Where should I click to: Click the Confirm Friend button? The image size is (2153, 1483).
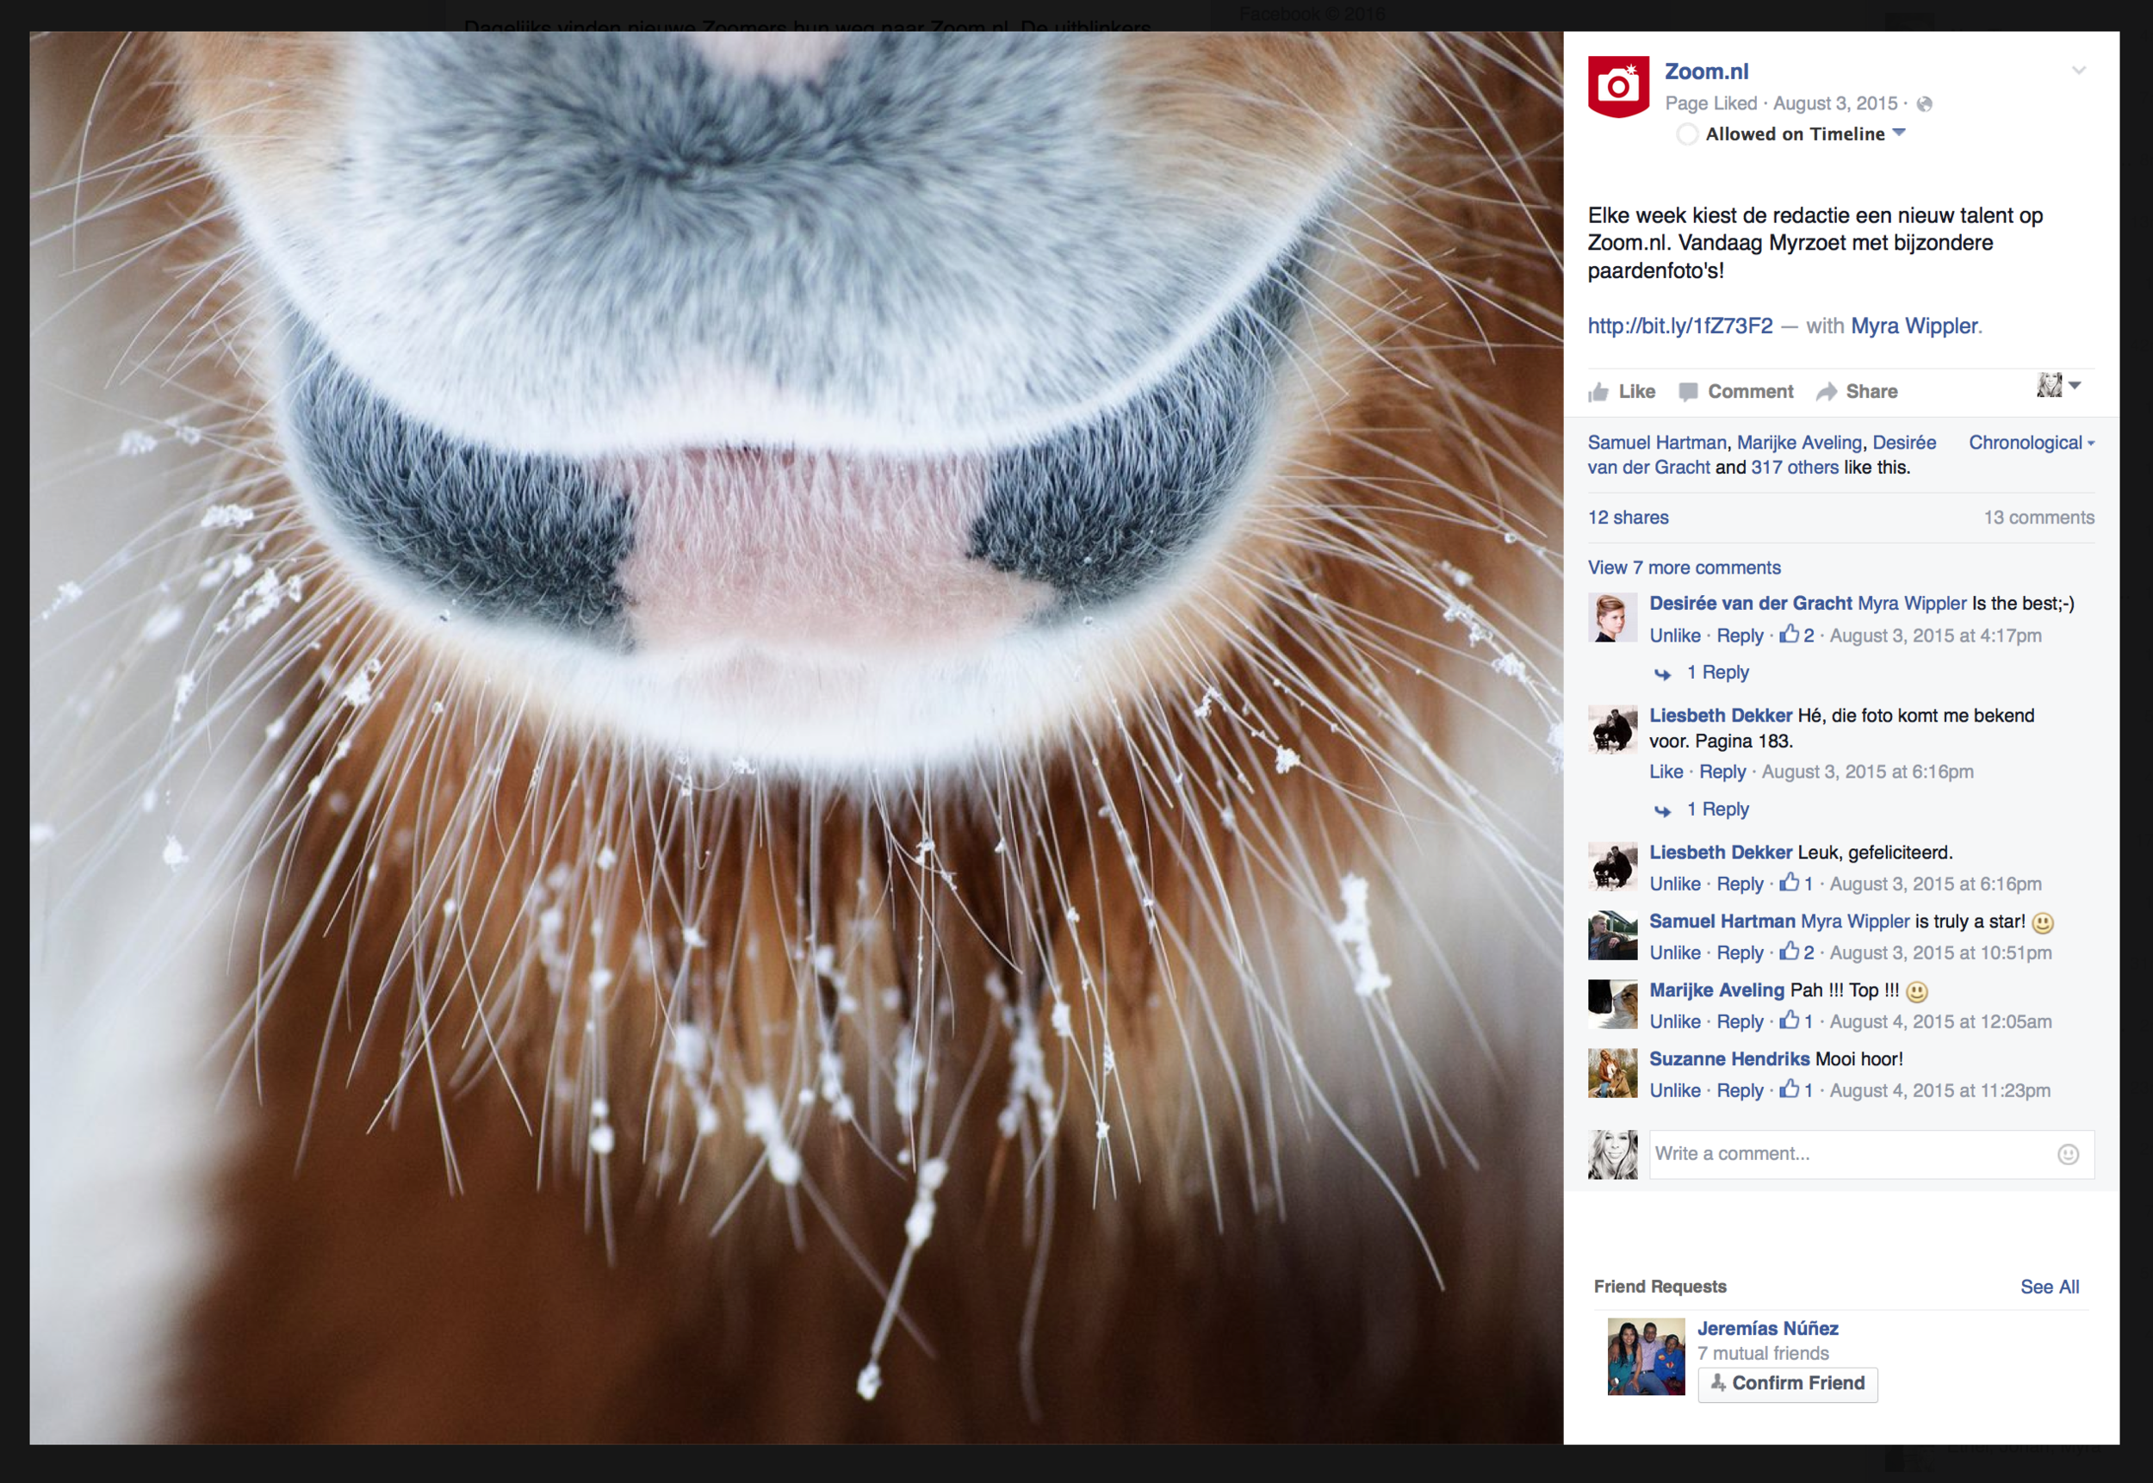(x=1786, y=1384)
